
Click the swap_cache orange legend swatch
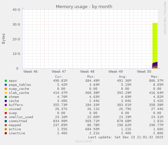click(6, 89)
